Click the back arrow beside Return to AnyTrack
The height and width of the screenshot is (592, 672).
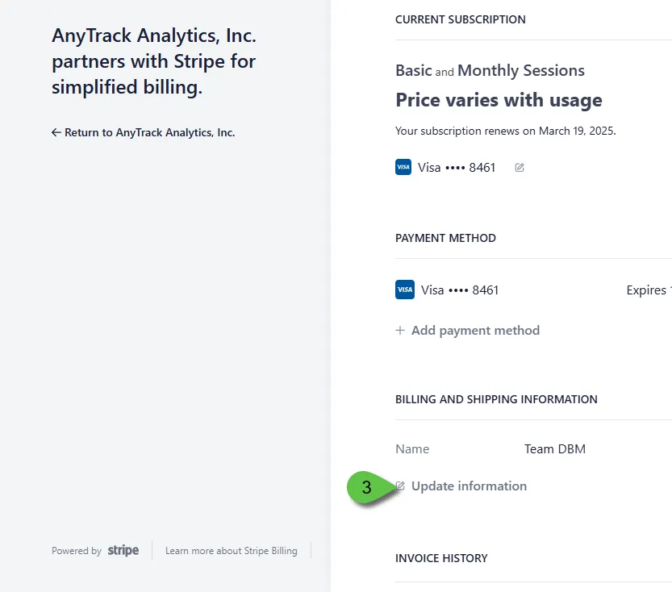(56, 133)
